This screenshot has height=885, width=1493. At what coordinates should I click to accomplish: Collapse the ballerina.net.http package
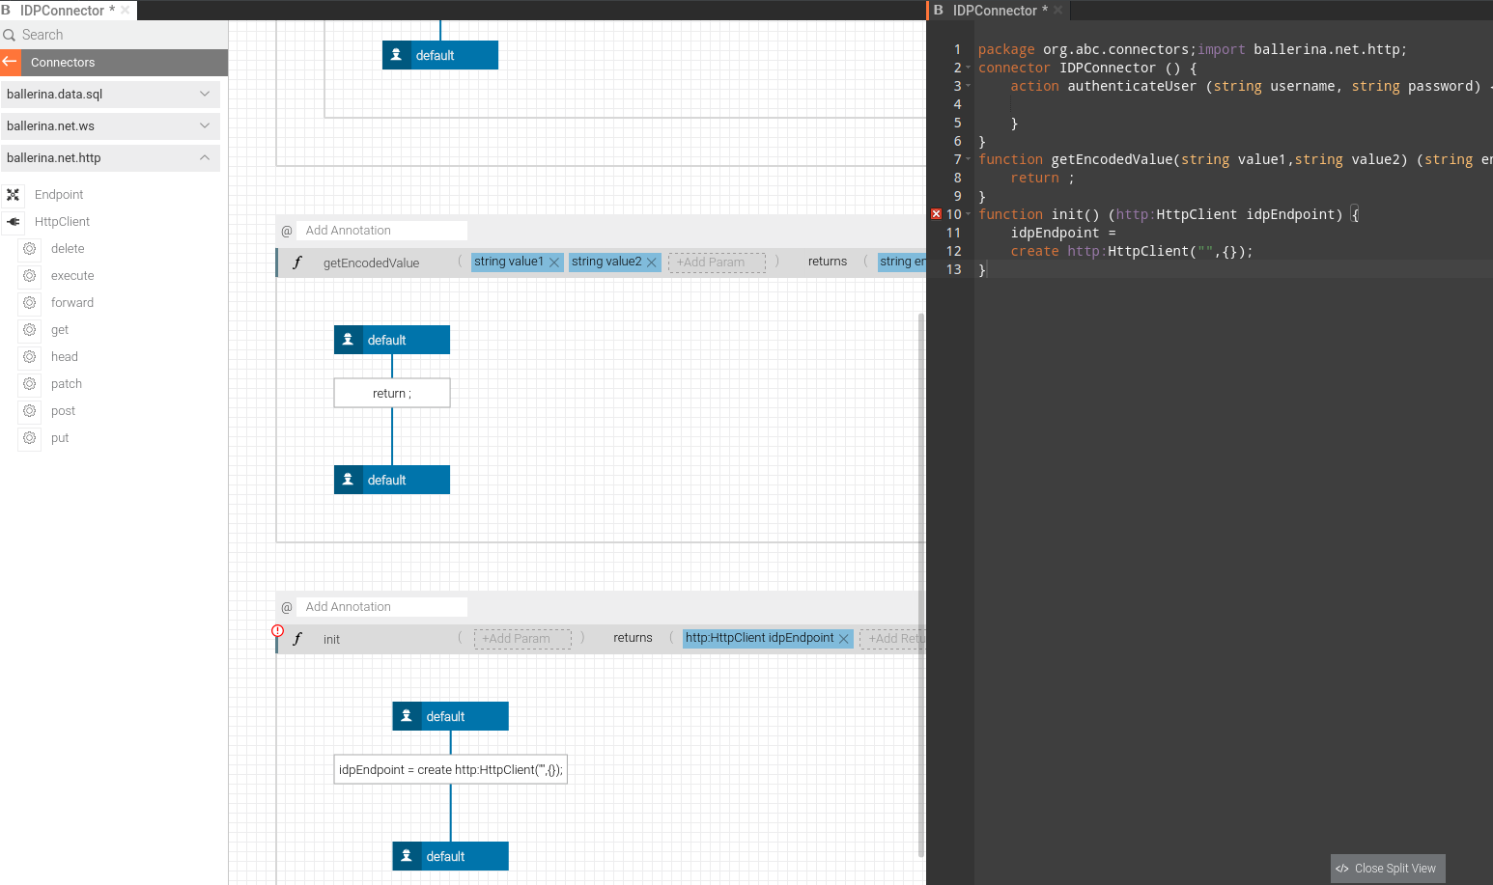pos(205,157)
